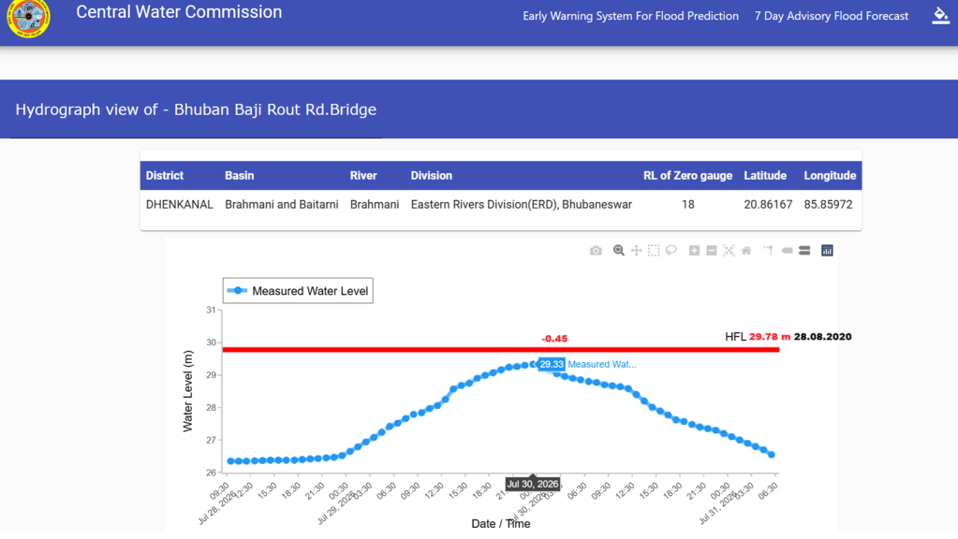Toggle Measured Water Level legend entry
958x539 pixels.
click(x=298, y=291)
